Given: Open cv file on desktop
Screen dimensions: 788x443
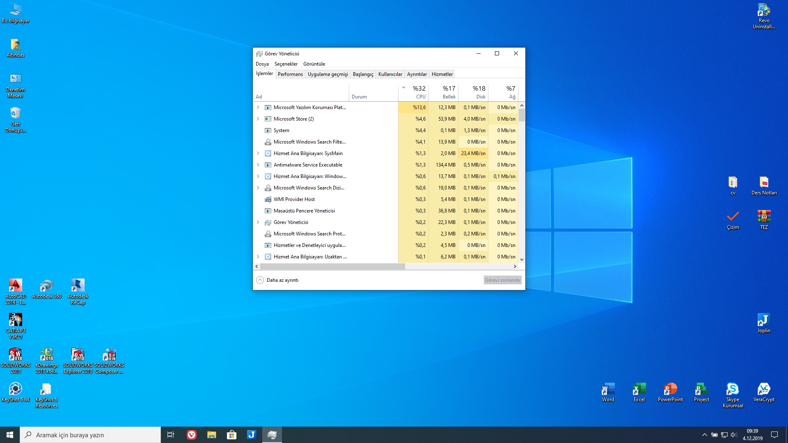Looking at the screenshot, I should [x=733, y=185].
